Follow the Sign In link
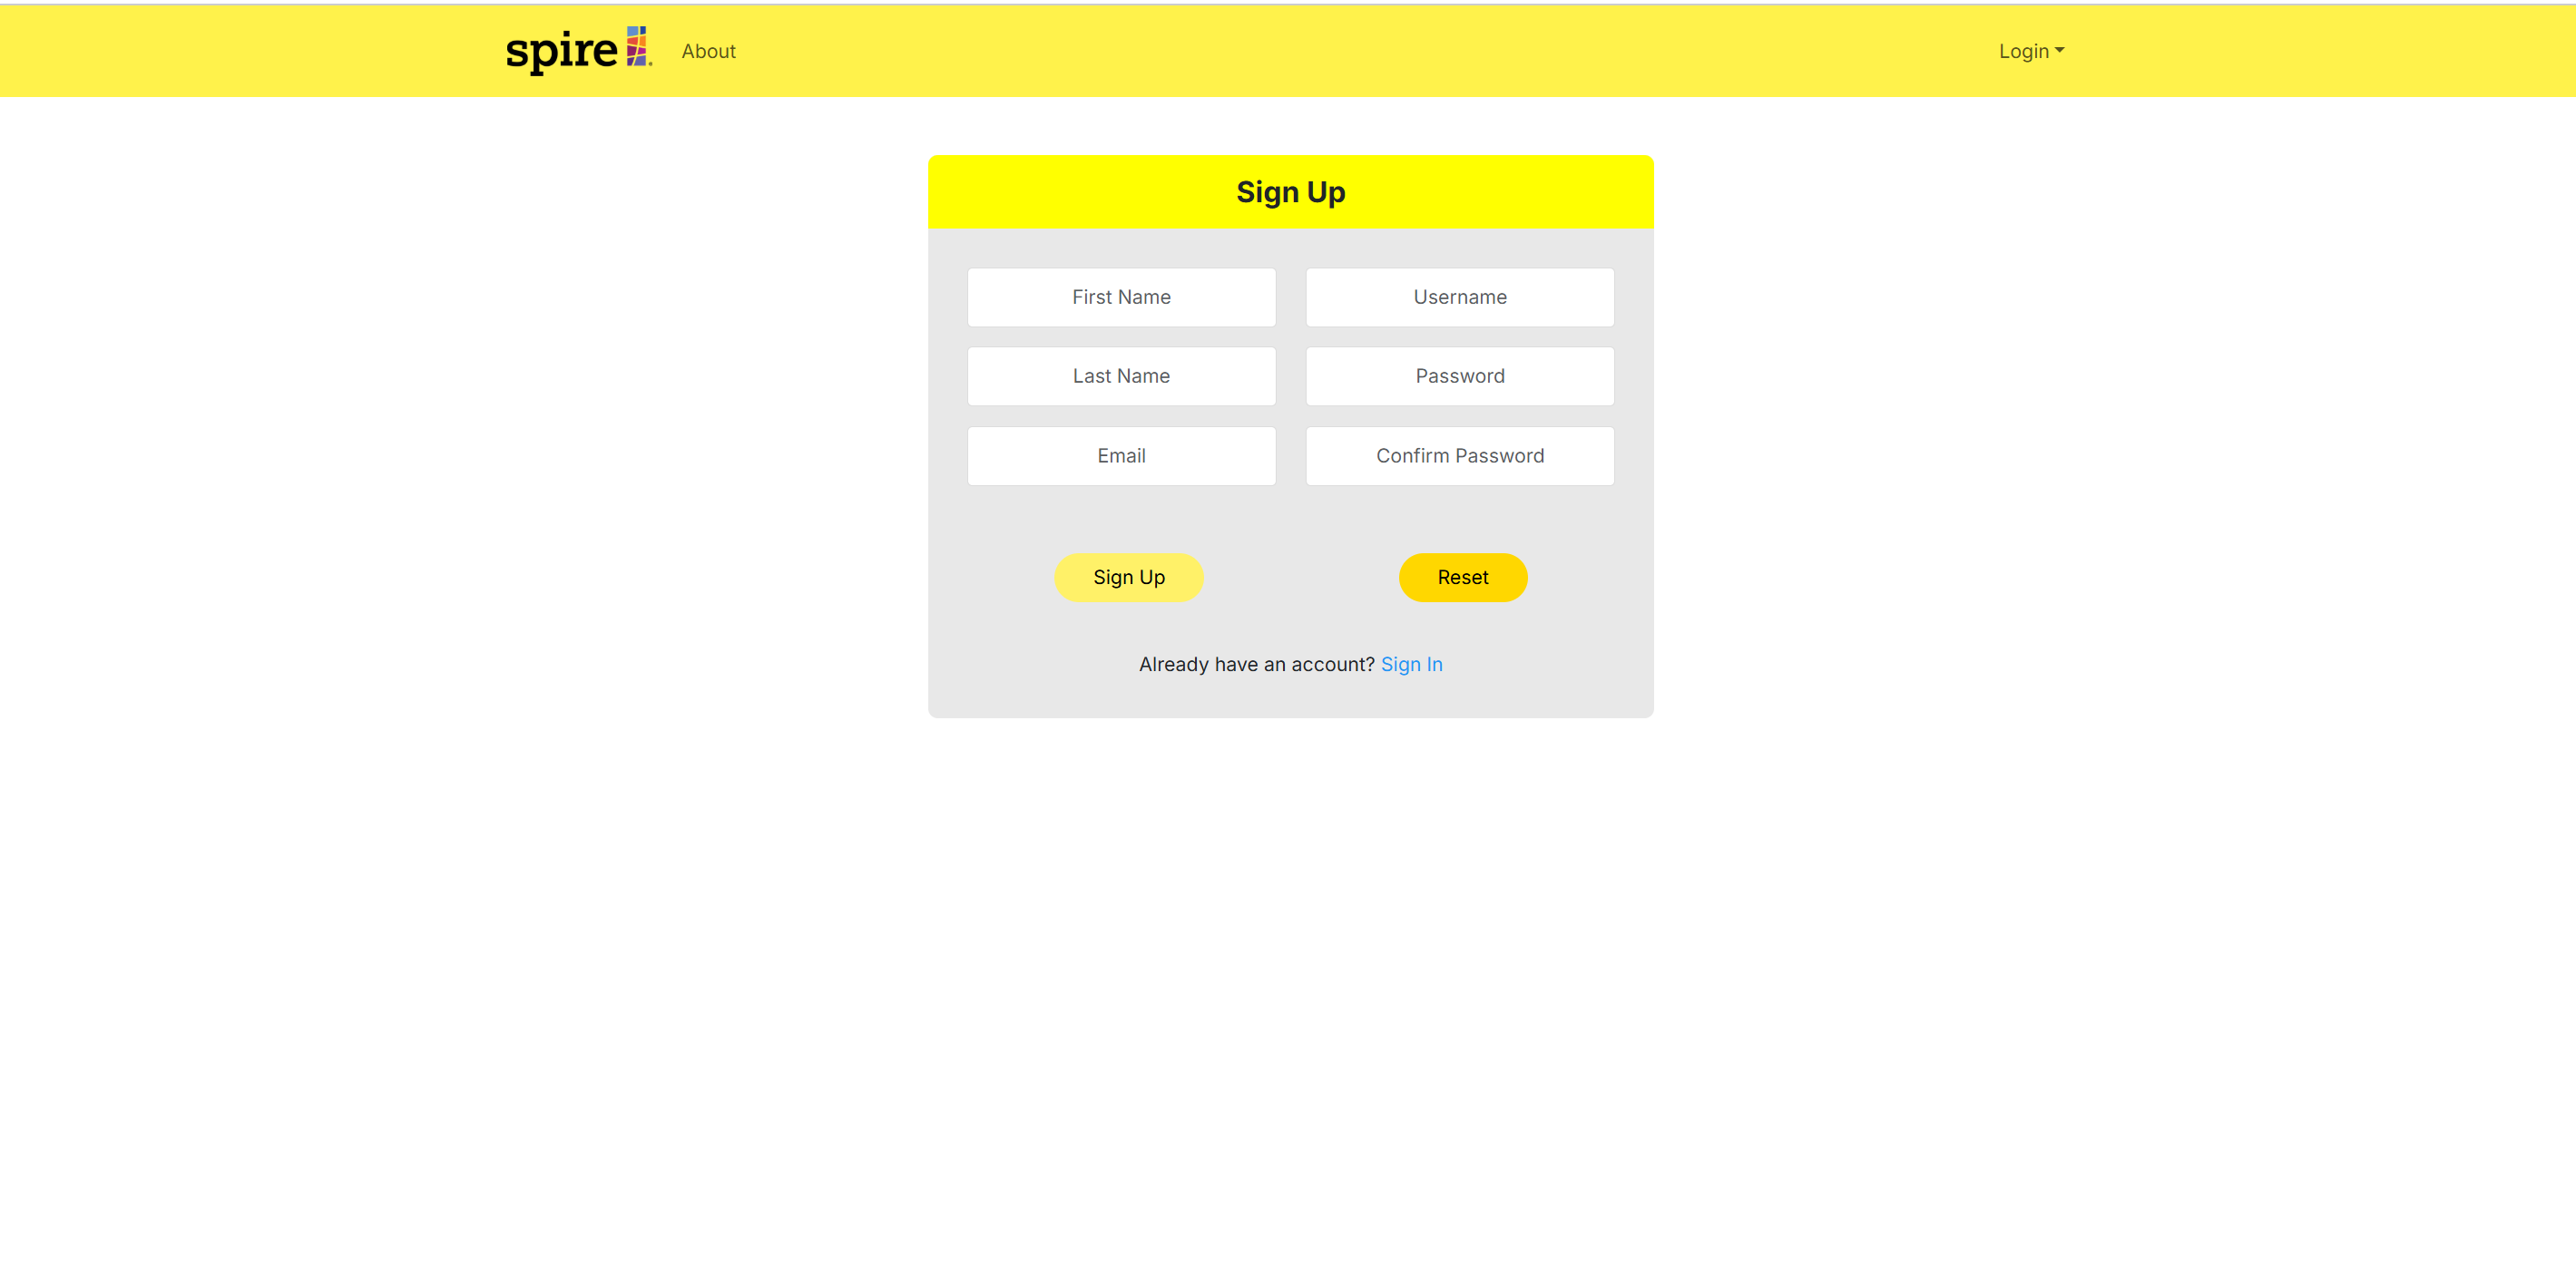The height and width of the screenshot is (1276, 2576). 1411,665
